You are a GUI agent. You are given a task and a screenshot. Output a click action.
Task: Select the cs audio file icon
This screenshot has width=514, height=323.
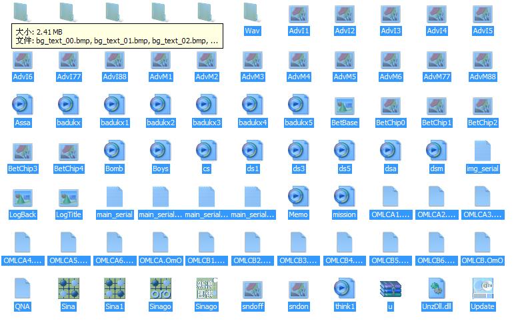(207, 151)
